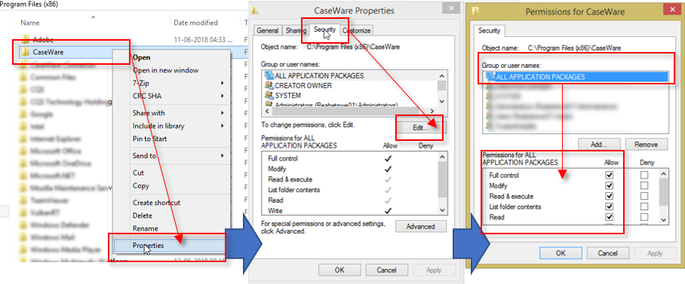Click the Date modified column header
This screenshot has height=284, width=685.
(x=195, y=23)
